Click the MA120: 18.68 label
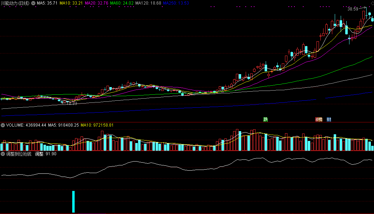This screenshot has width=374, height=214. [148, 3]
